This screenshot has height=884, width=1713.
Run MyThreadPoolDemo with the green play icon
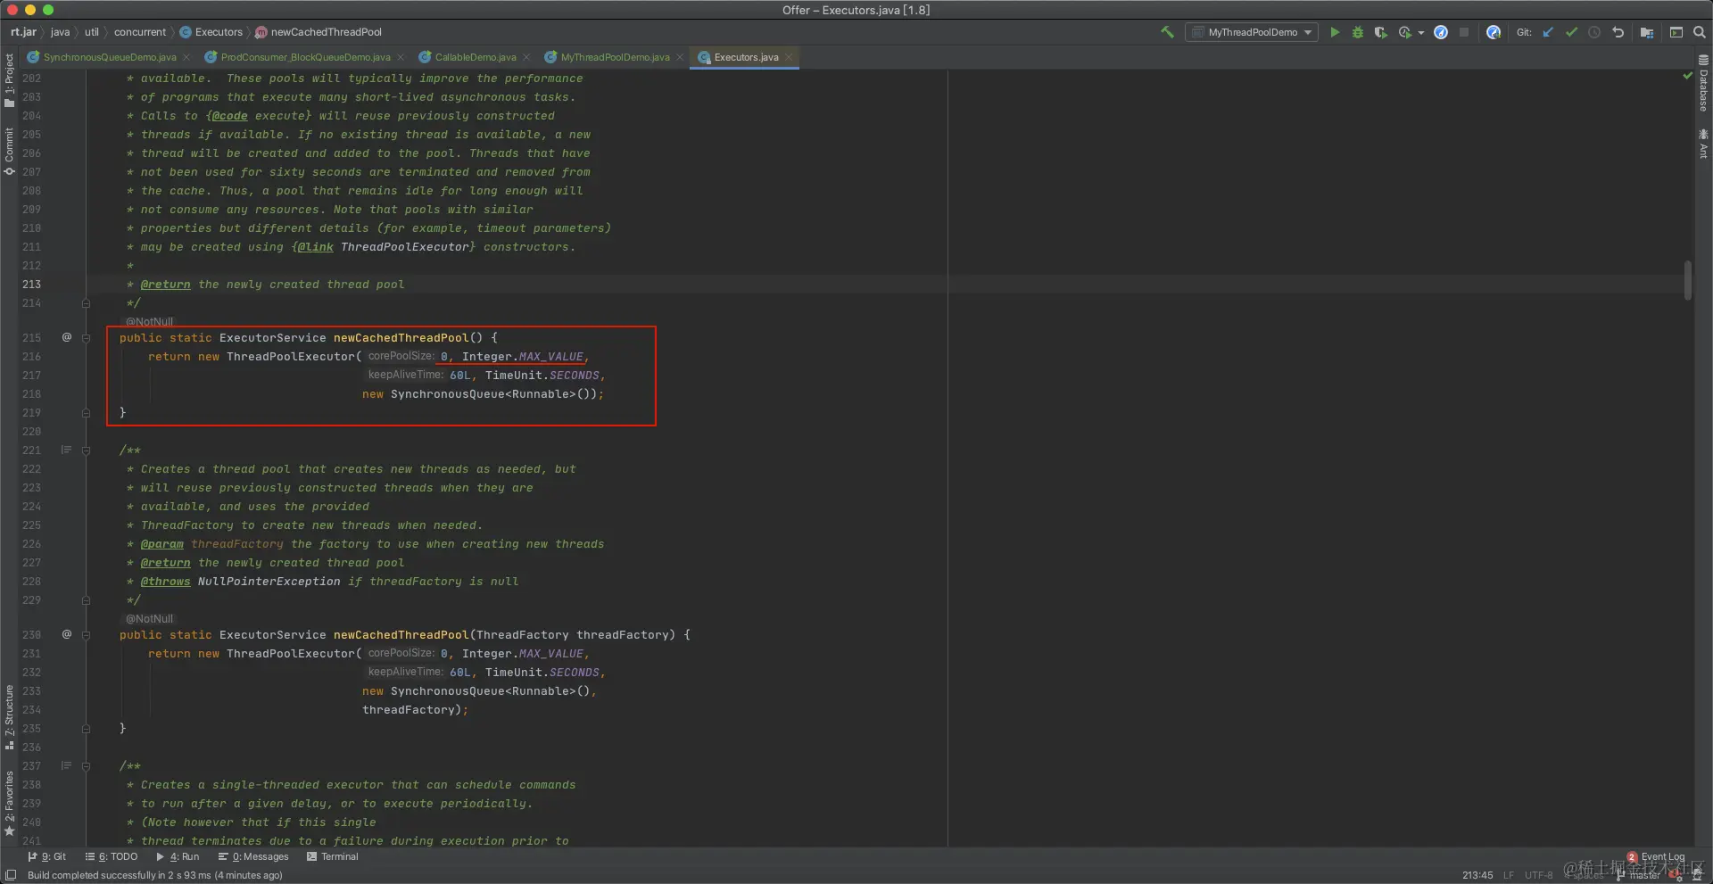pyautogui.click(x=1335, y=32)
